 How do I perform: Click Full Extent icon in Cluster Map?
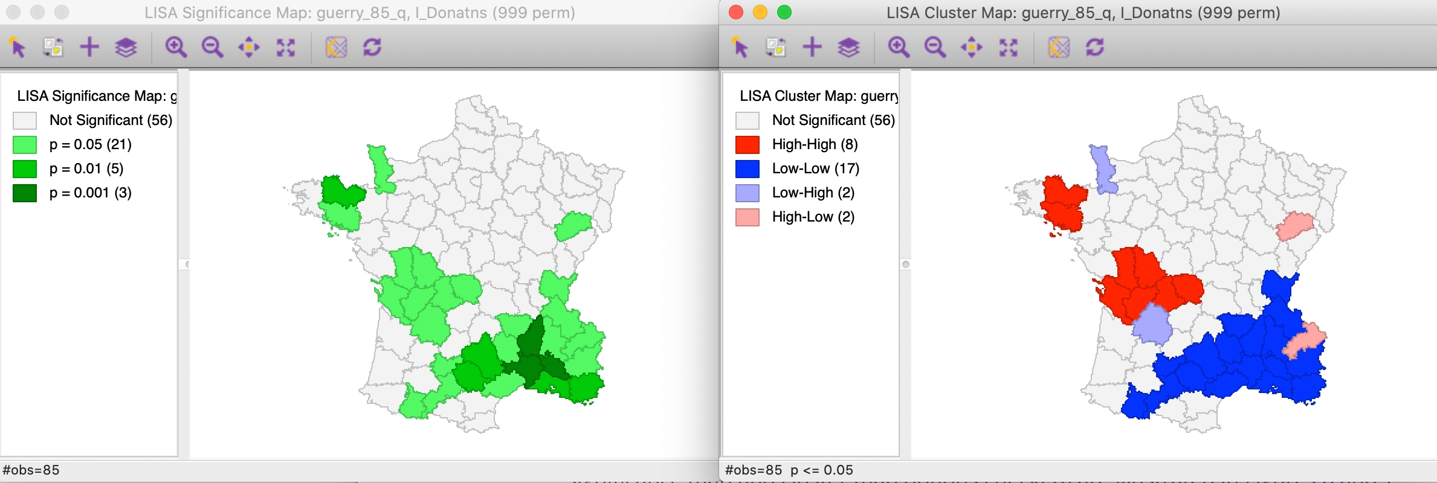coord(1009,47)
